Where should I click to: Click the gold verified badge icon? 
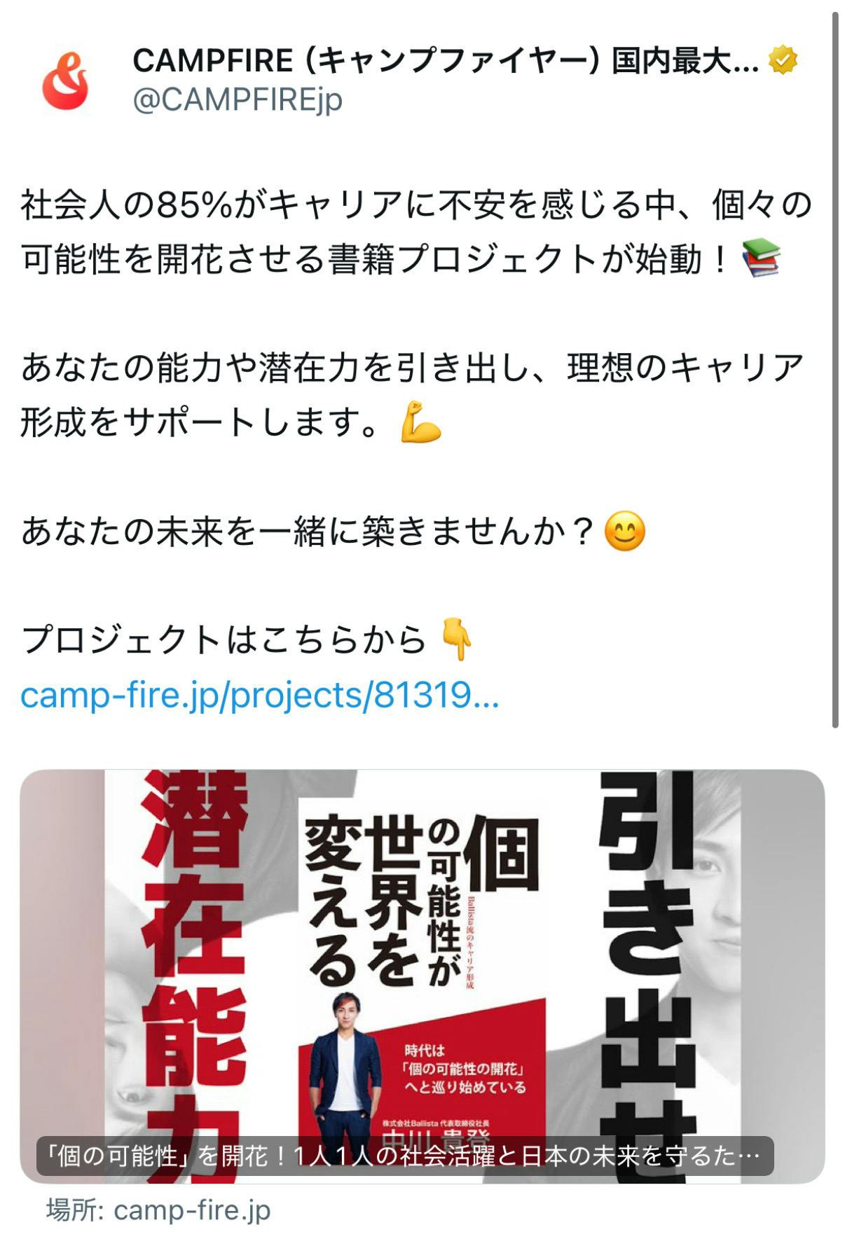(x=783, y=61)
